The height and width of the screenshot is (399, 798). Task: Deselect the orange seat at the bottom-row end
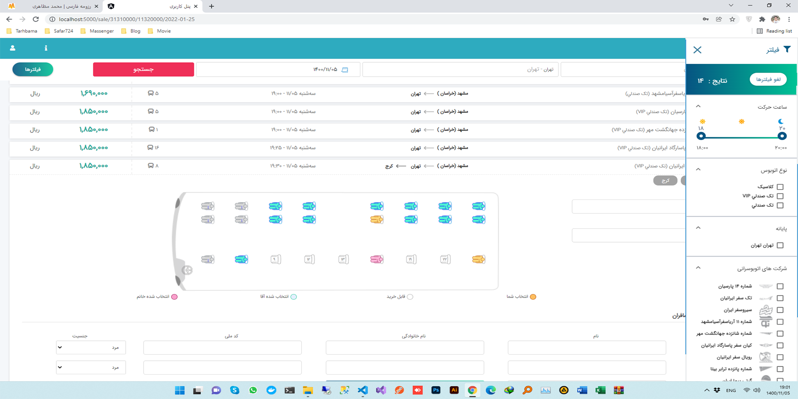tap(479, 259)
